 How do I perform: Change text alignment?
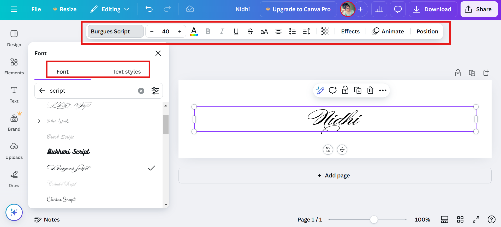(x=278, y=32)
